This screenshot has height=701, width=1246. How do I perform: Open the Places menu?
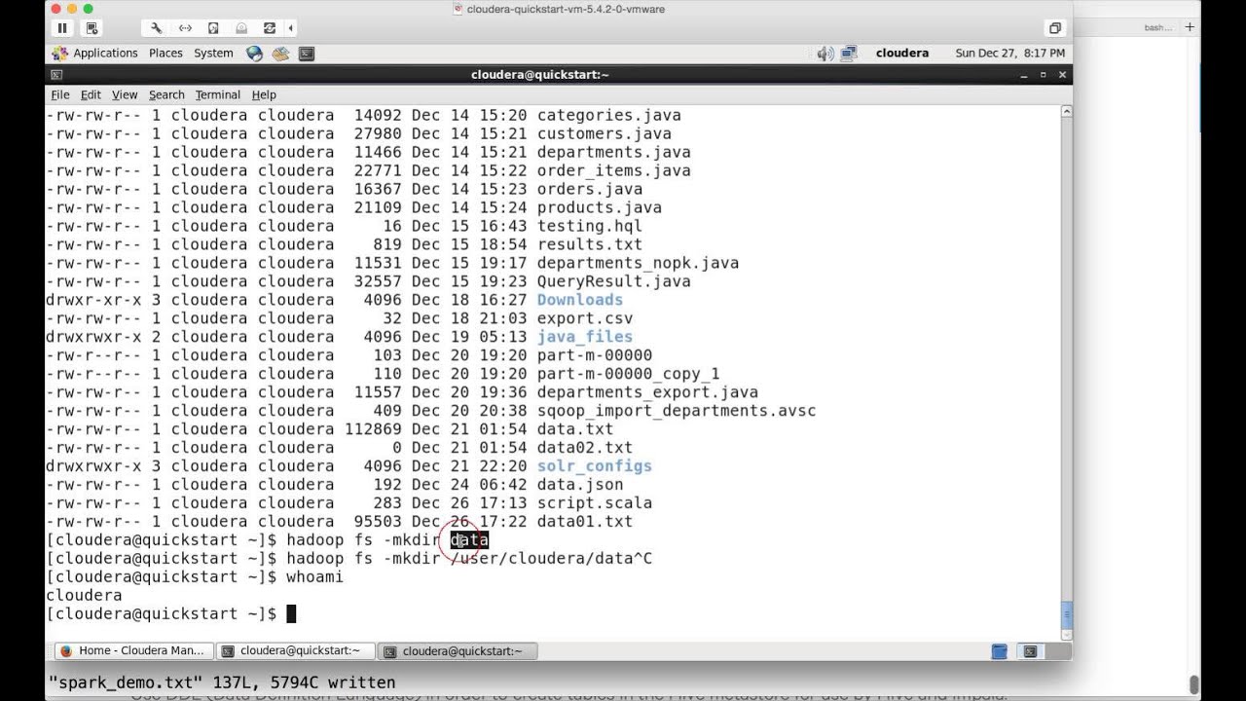165,54
